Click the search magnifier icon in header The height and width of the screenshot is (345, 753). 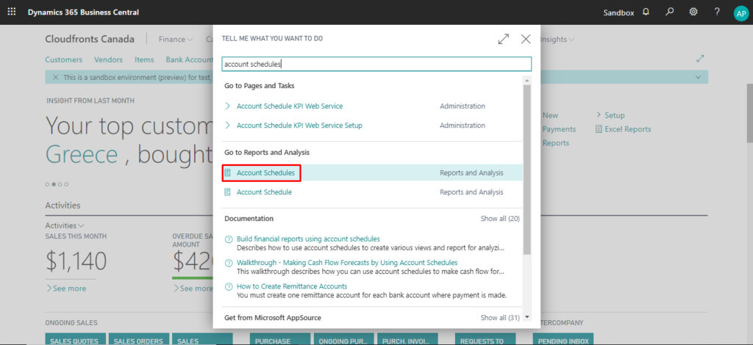669,12
